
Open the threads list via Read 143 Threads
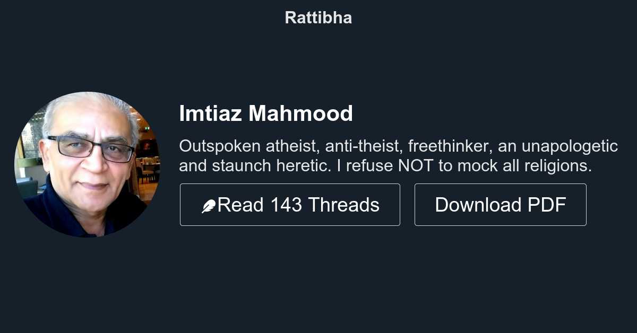pyautogui.click(x=290, y=205)
